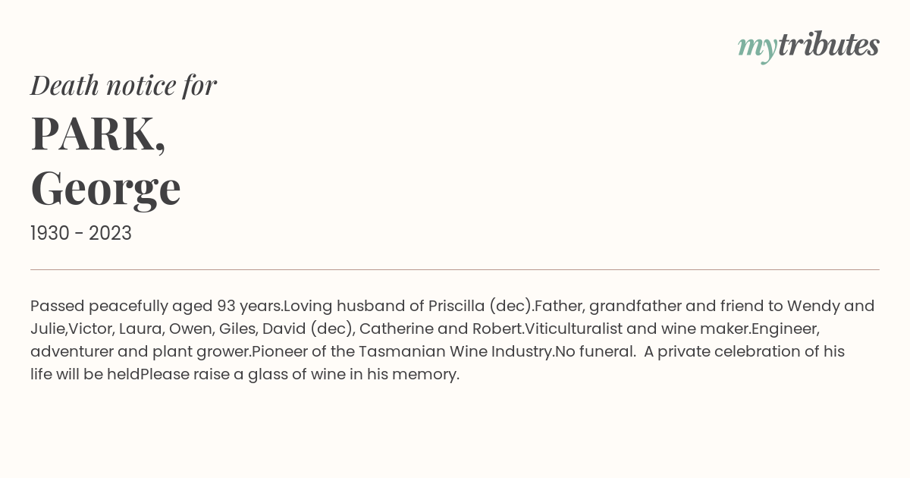Click the name 'Julie' in second line
This screenshot has height=478, width=910.
[x=48, y=329]
